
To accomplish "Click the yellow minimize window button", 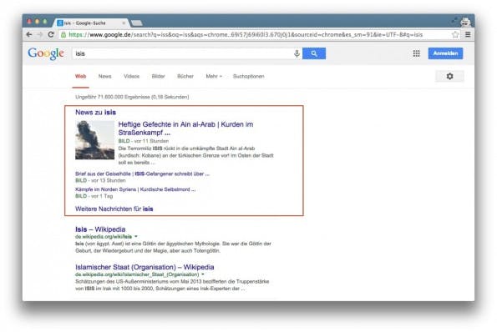I will pyautogui.click(x=37, y=22).
